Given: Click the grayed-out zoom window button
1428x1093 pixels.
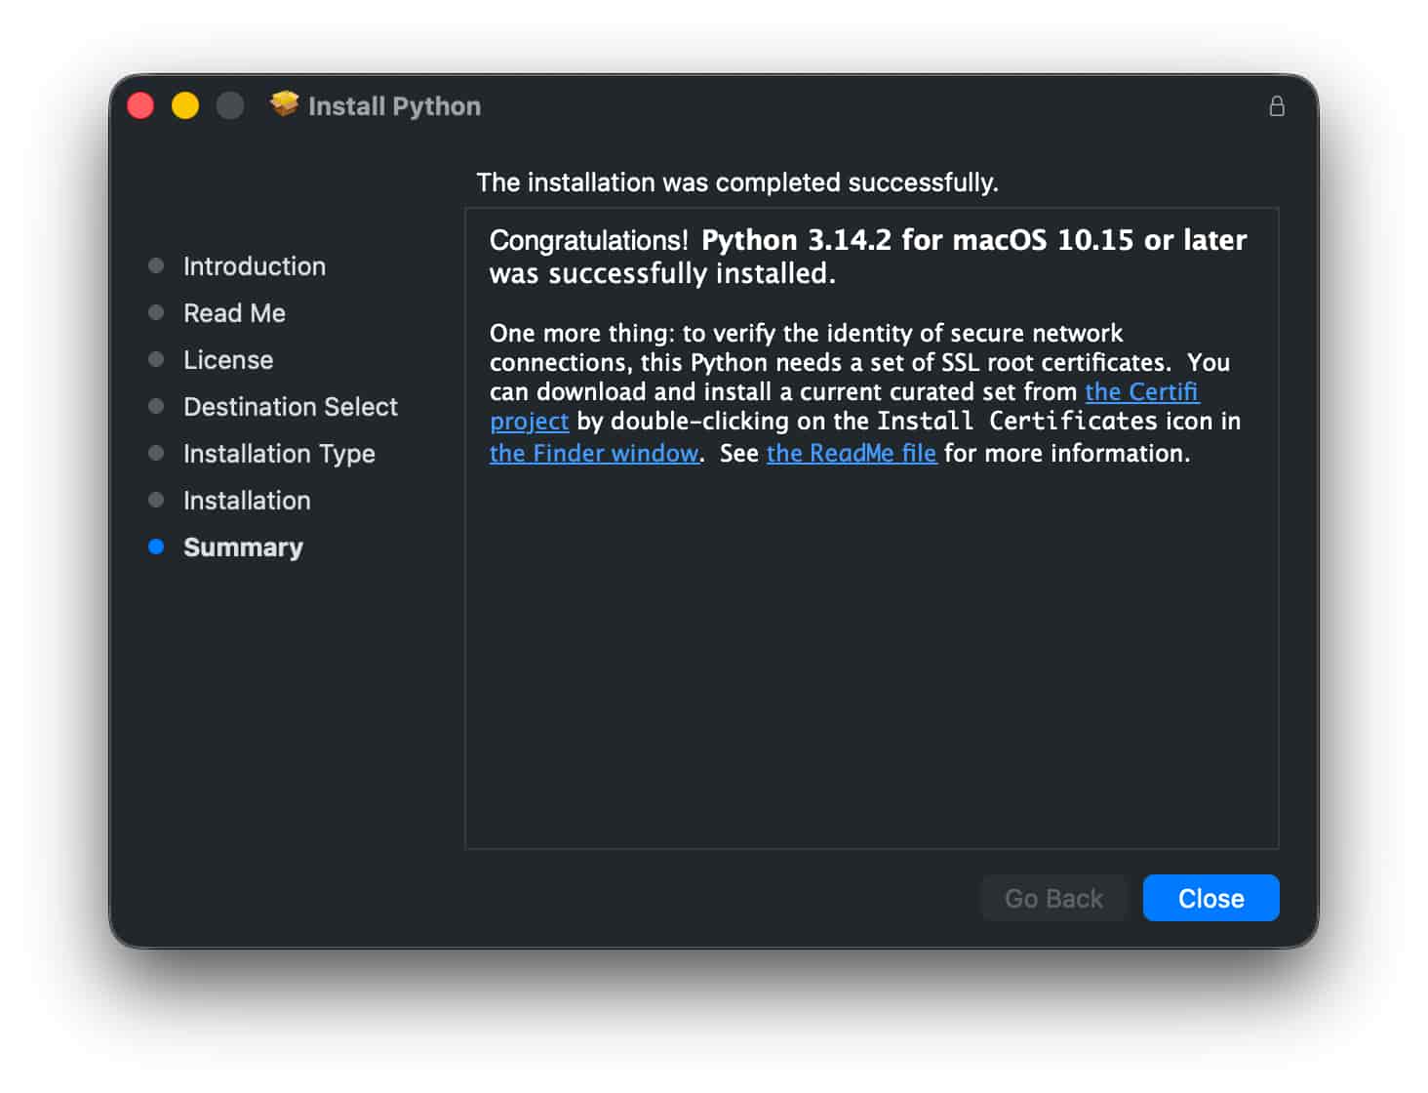Looking at the screenshot, I should pos(230,105).
